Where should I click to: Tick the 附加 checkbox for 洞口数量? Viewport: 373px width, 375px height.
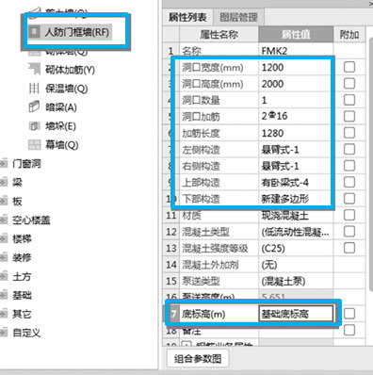[x=349, y=100]
